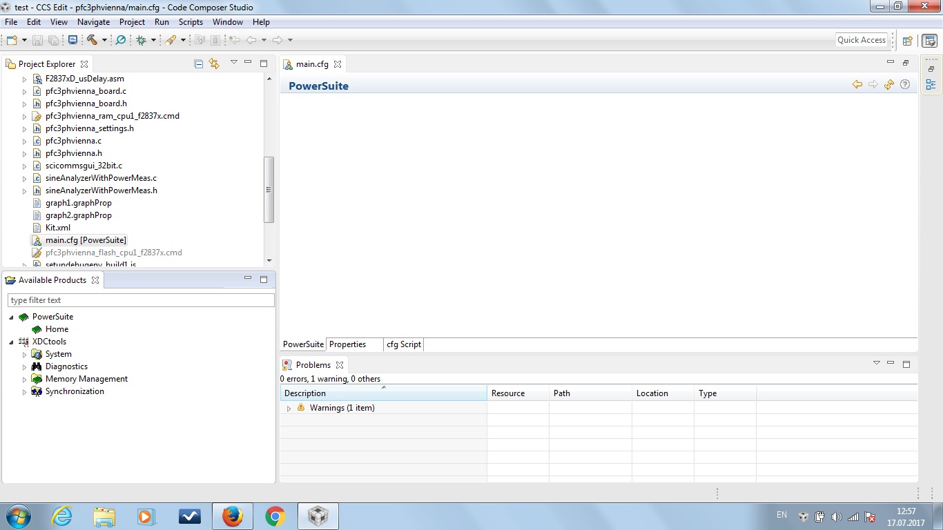The width and height of the screenshot is (943, 530).
Task: Expand the pfc3phvienna.c tree node
Action: pyautogui.click(x=25, y=141)
